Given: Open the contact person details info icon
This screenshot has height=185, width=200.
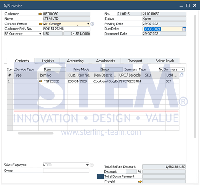Looking at the screenshot, I should 93,24.
